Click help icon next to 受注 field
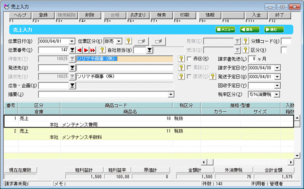Viewport: 304px width, 189px height. pyautogui.click(x=245, y=50)
